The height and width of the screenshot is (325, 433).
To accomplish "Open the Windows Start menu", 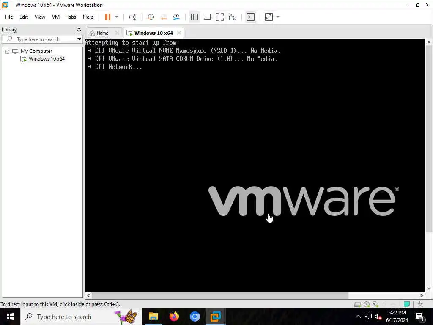I will pos(10,317).
